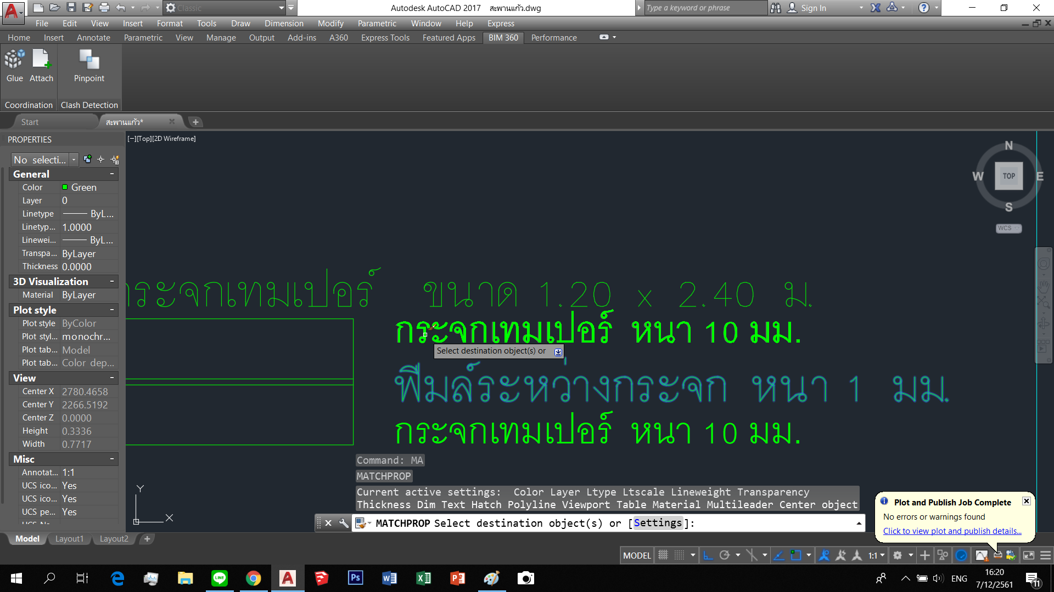Click the Settings option in the command line
The width and height of the screenshot is (1054, 592).
pyautogui.click(x=658, y=523)
